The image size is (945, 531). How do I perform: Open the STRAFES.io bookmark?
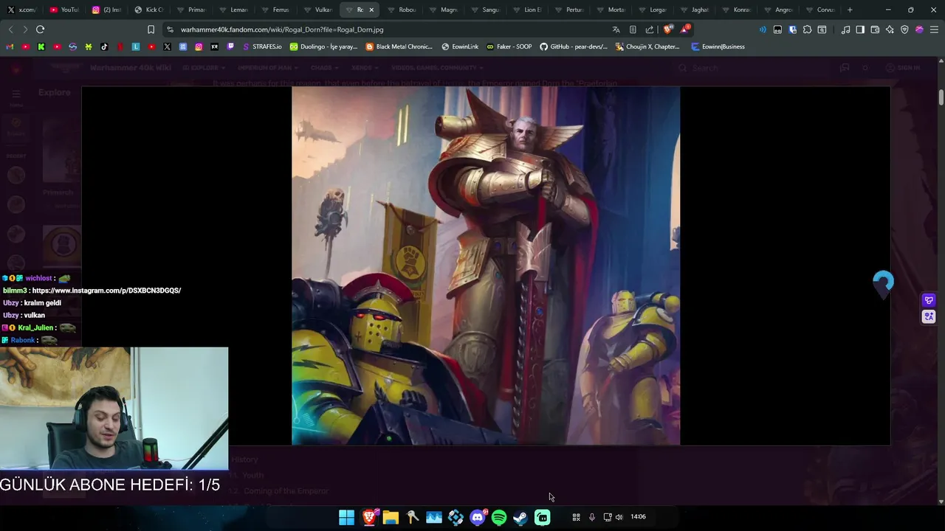tap(262, 46)
